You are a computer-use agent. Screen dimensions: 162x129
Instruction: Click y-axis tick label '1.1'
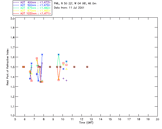(x=12, y=107)
